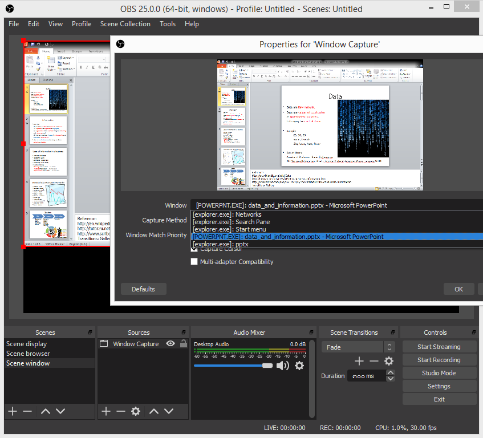Screen dimensions: 483x438
Task: Open the Tools menu
Action: [168, 24]
